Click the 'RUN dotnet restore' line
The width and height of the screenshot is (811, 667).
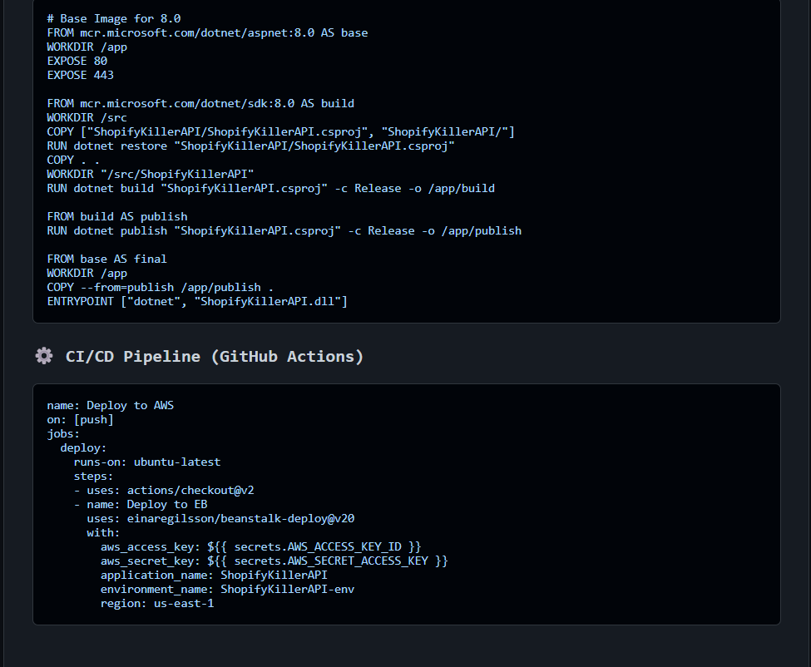(x=251, y=146)
